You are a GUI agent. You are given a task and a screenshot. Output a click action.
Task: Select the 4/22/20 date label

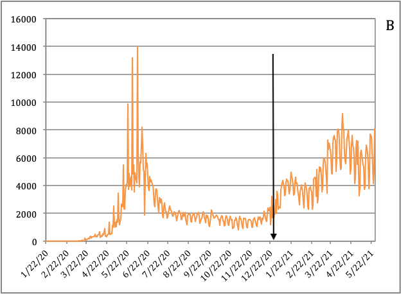96,264
